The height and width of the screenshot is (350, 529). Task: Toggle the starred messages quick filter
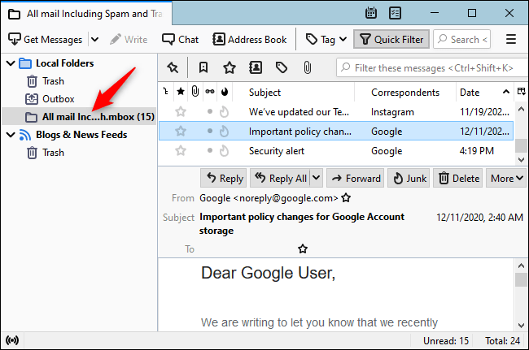230,67
